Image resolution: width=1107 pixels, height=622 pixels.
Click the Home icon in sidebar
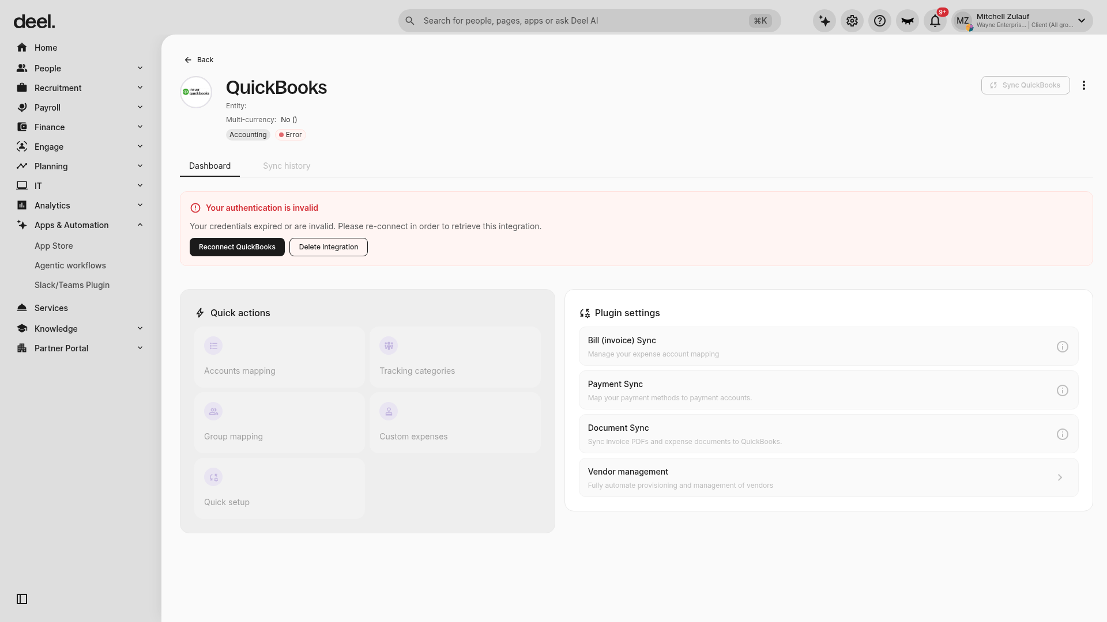(22, 47)
